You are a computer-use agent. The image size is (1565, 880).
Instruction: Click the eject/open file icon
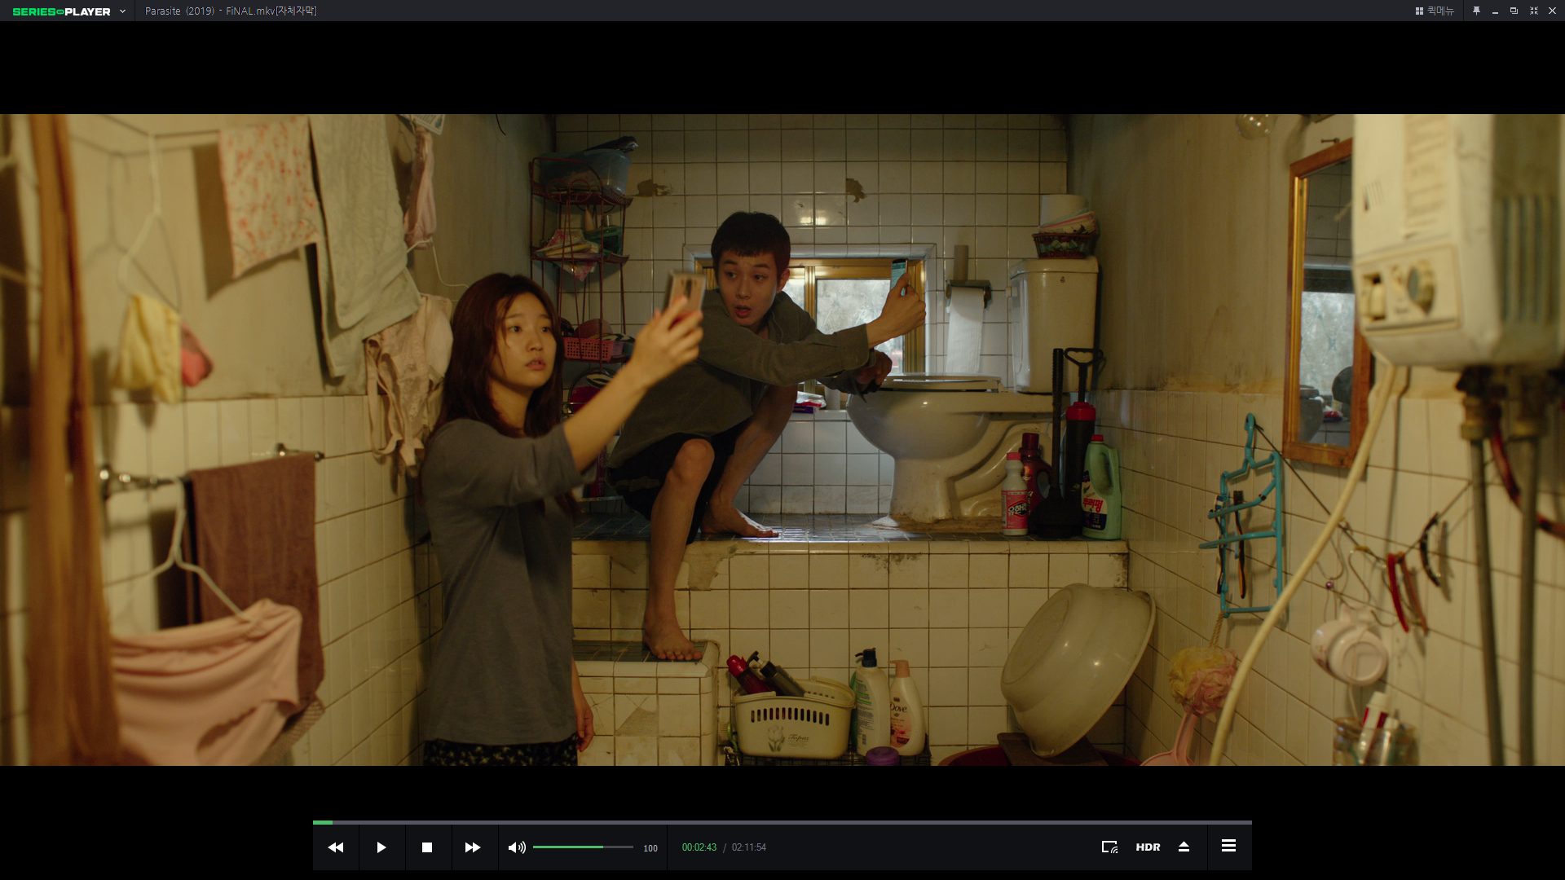[1184, 847]
